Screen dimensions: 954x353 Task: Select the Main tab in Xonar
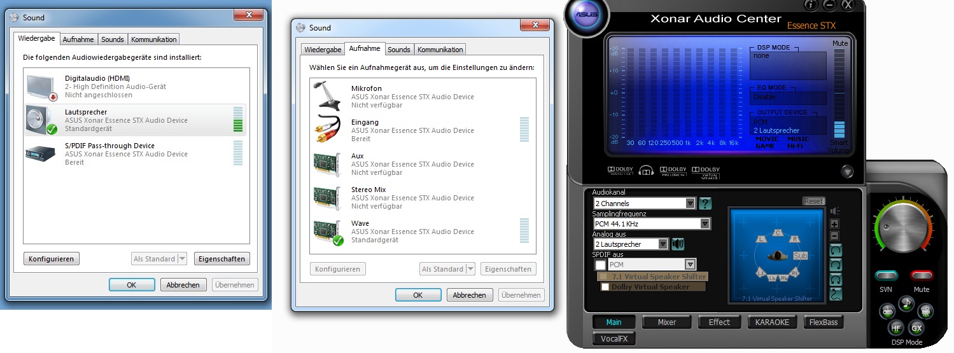pyautogui.click(x=614, y=322)
